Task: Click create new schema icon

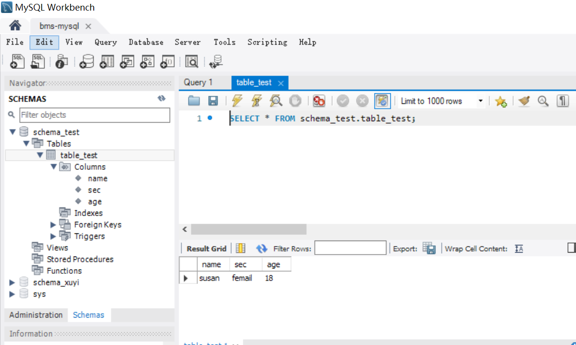Action: (x=87, y=61)
